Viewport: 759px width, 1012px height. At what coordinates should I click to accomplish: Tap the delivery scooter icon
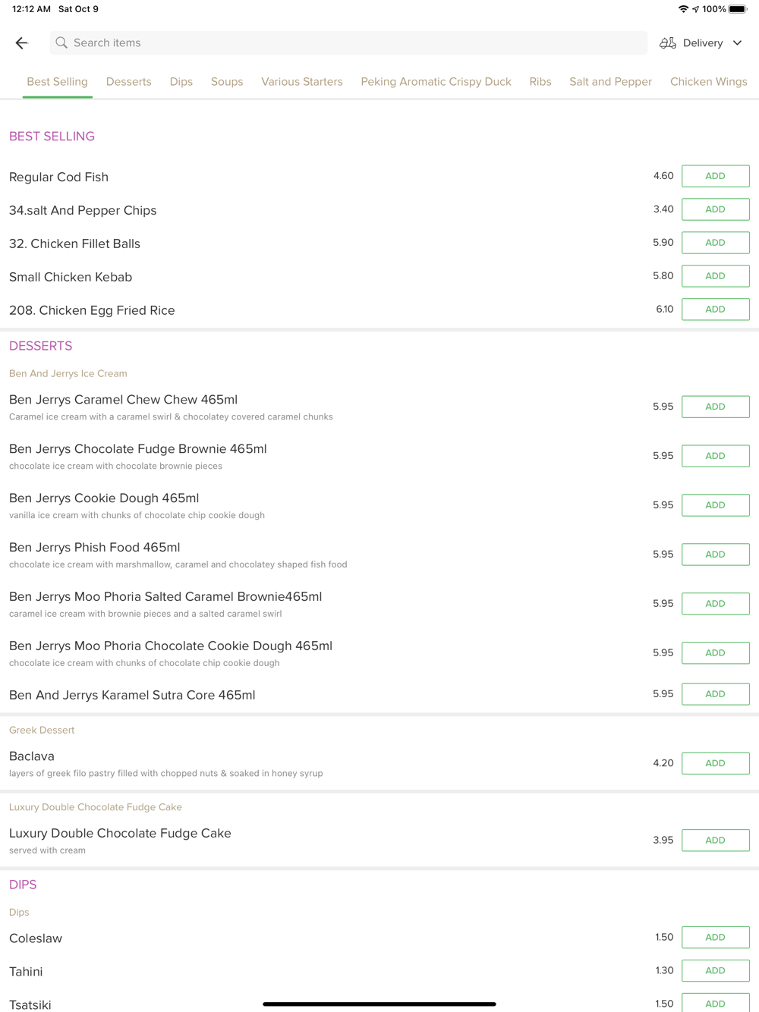(x=667, y=43)
